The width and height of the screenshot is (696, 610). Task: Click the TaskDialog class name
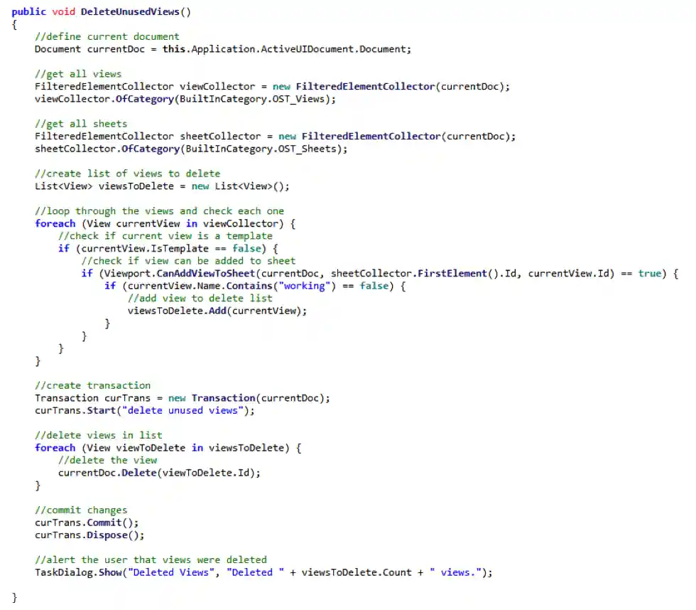tap(63, 572)
